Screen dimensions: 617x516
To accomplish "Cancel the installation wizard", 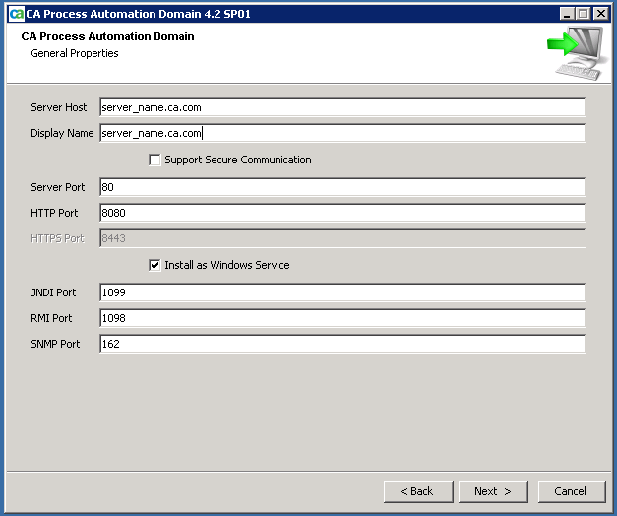I will click(572, 491).
